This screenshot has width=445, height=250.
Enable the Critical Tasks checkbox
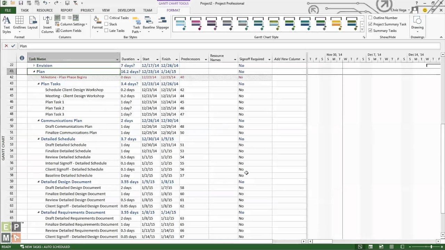point(106,18)
